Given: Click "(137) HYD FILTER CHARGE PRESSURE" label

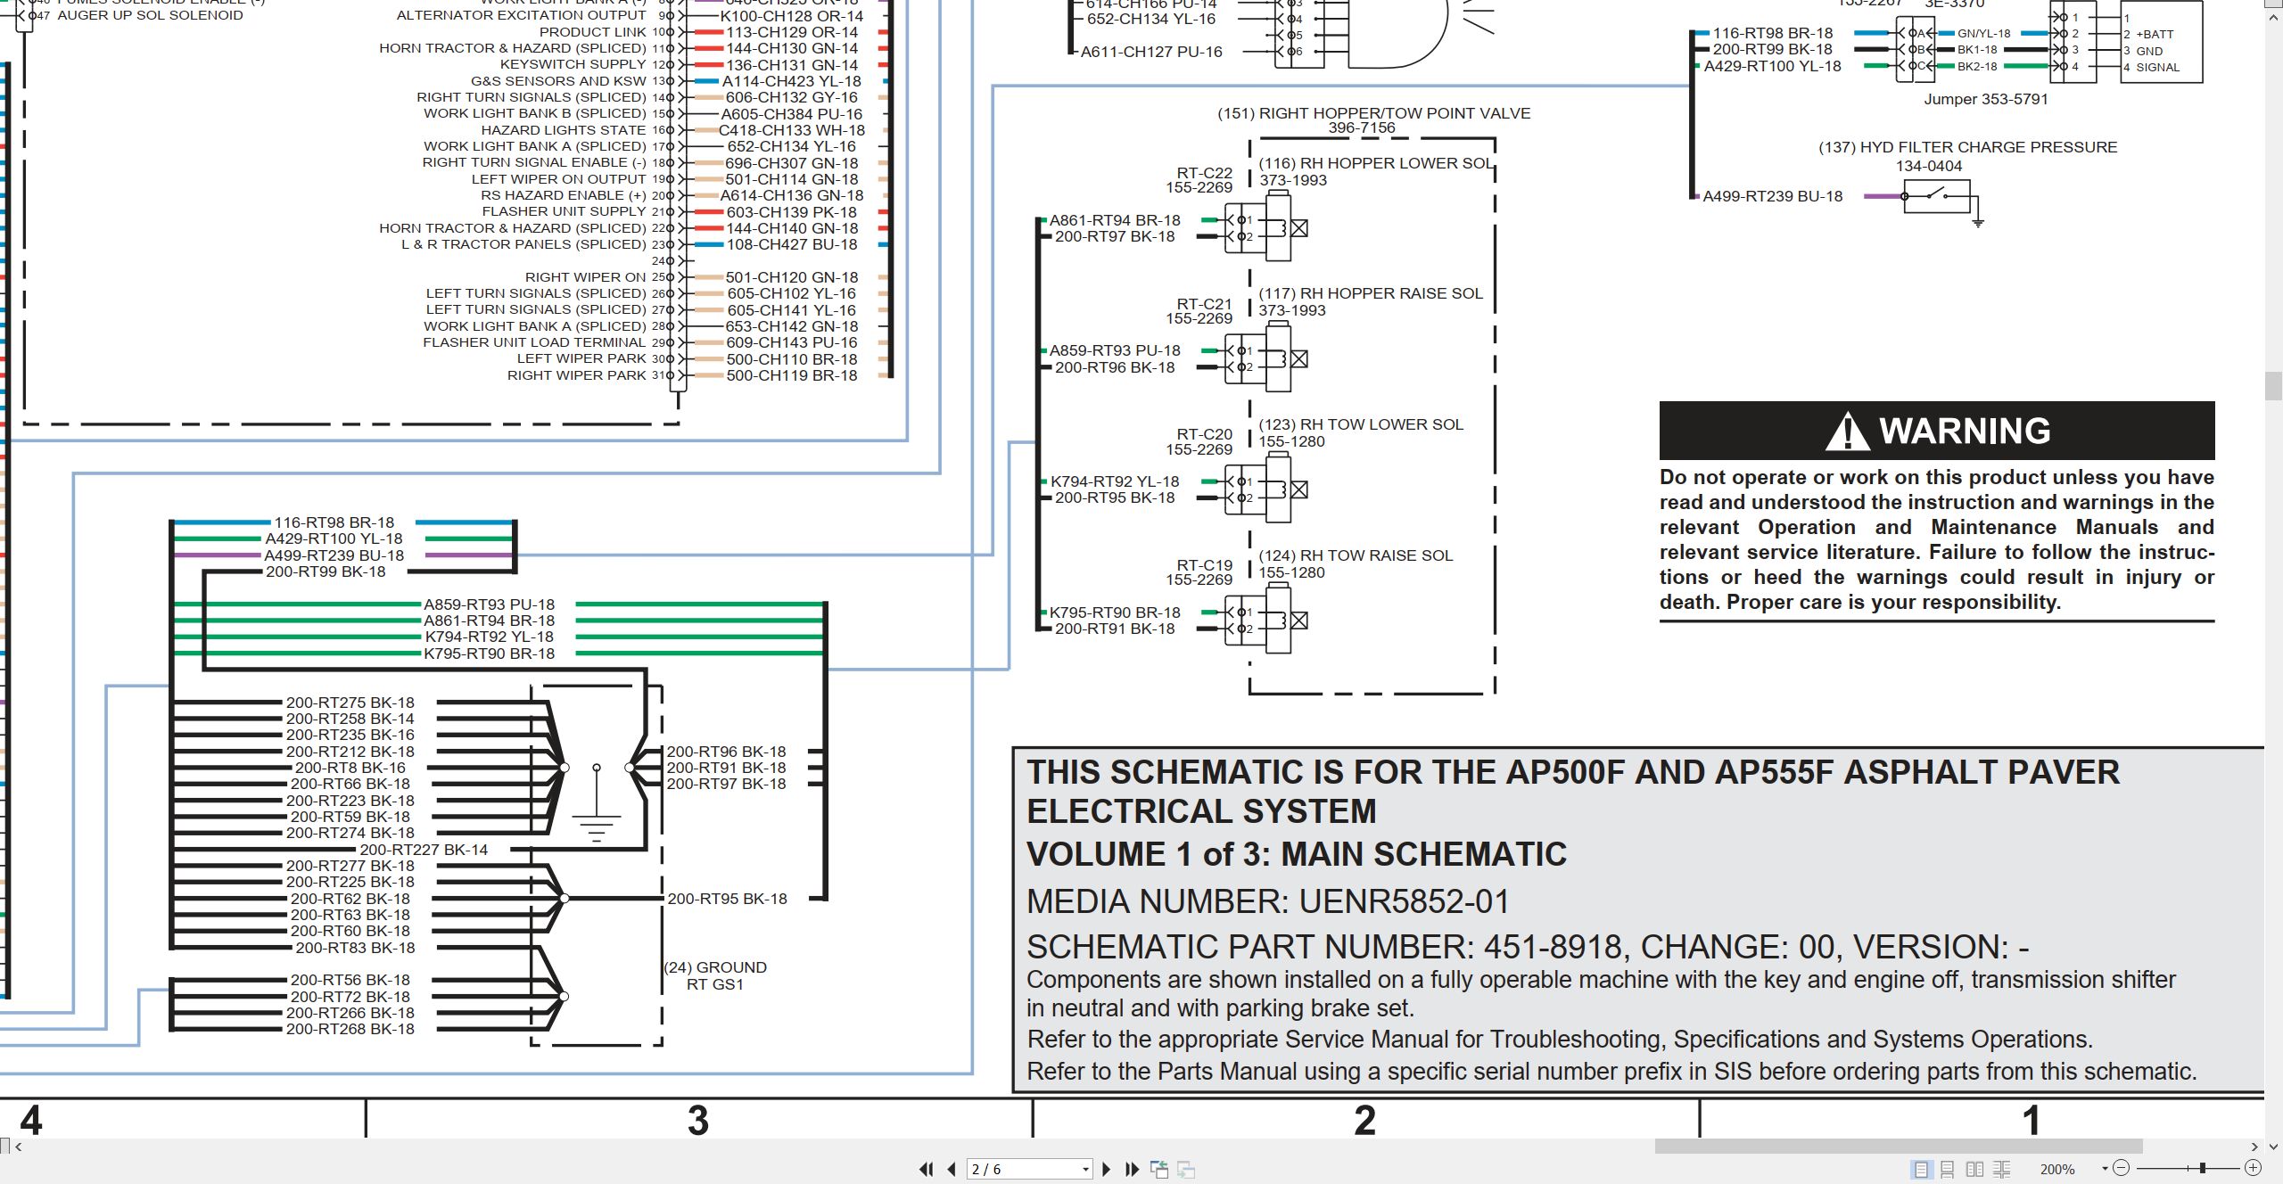Looking at the screenshot, I should (1967, 147).
